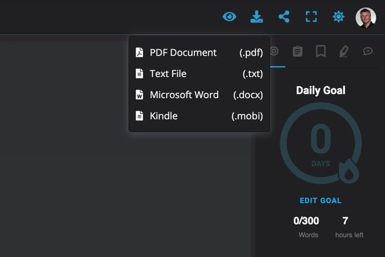Switch to the goals target tab
The width and height of the screenshot is (385, 257).
tap(274, 51)
